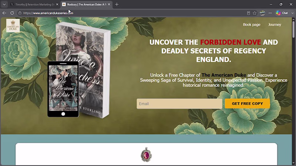Screen dimensions: 296x166
Task: Click the ruby brooch image
Action: click(x=146, y=155)
